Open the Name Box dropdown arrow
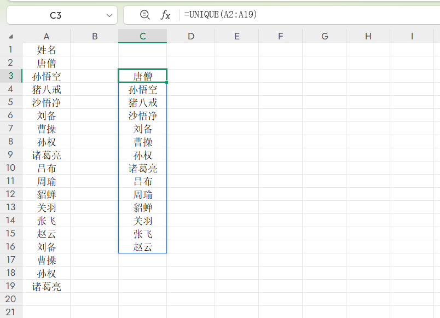 (108, 15)
